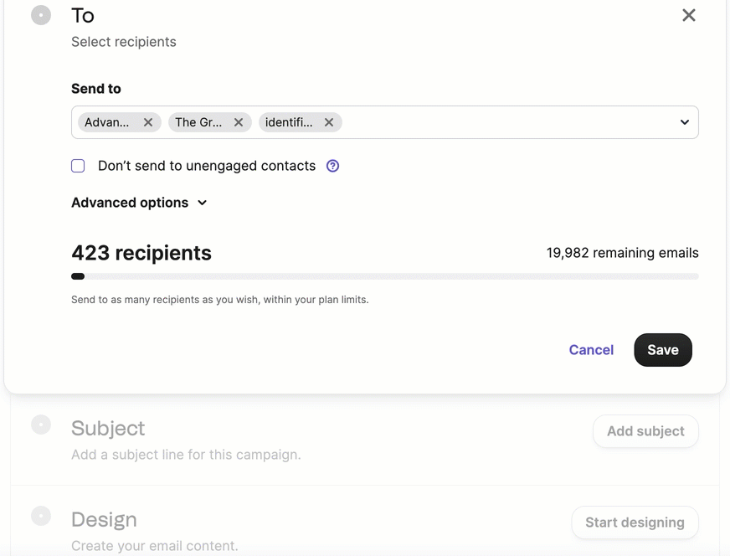Remove the Advan... recipient tag
The height and width of the screenshot is (556, 730).
click(x=148, y=122)
